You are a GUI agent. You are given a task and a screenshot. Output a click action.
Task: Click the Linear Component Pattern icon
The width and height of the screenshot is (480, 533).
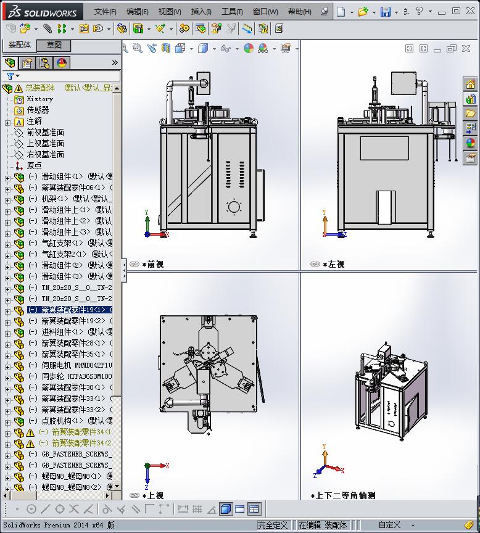[62, 28]
